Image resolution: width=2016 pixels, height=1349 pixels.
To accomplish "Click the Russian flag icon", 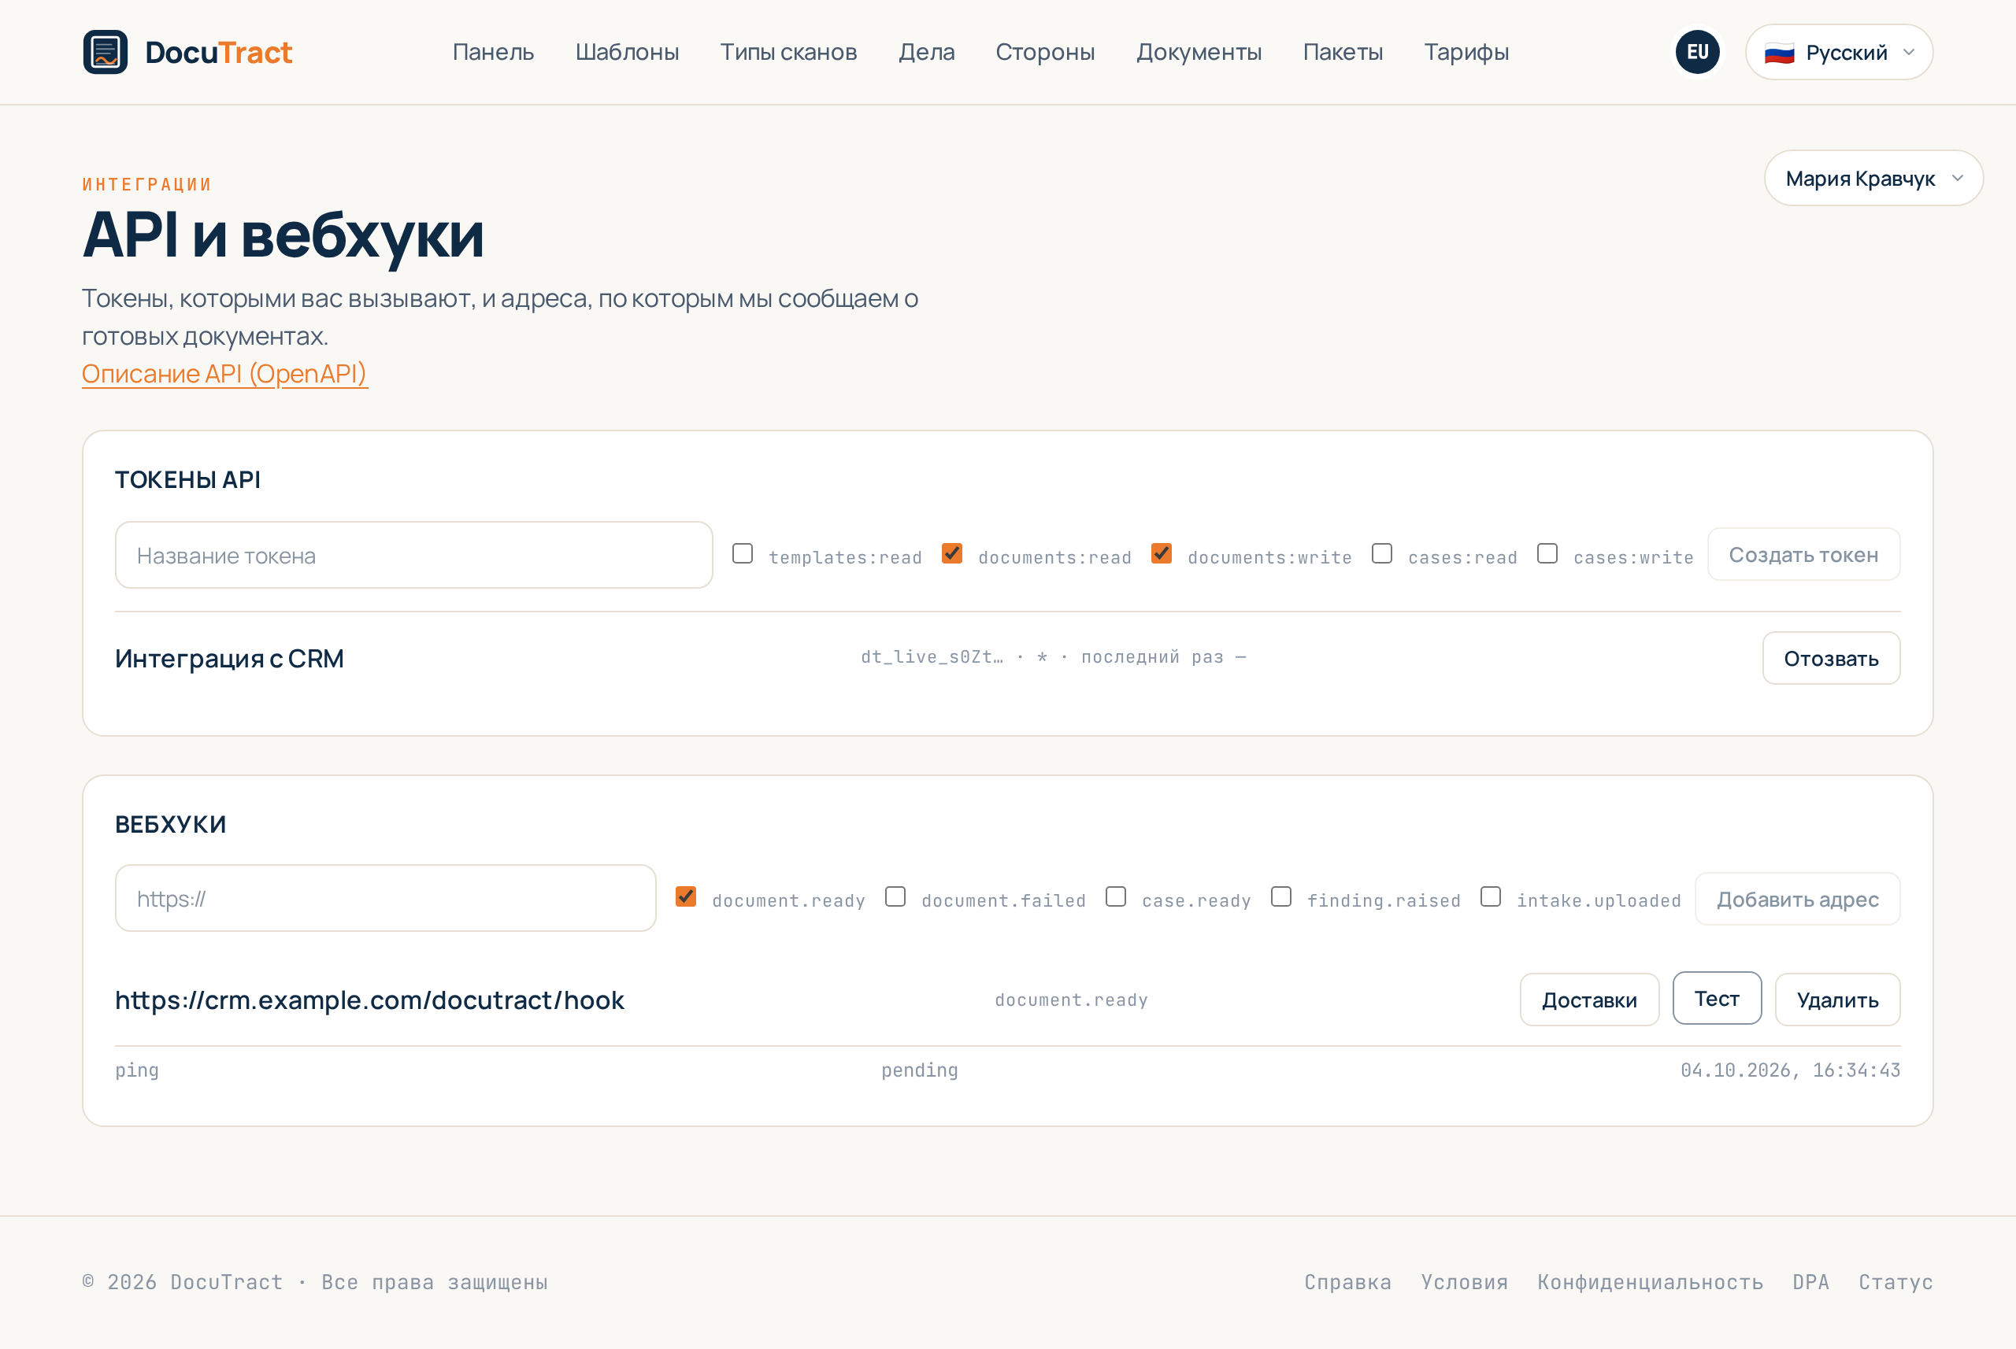I will point(1778,54).
